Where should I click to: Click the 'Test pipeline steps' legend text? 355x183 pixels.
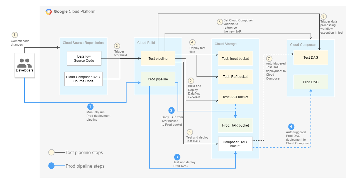[x=84, y=152]
